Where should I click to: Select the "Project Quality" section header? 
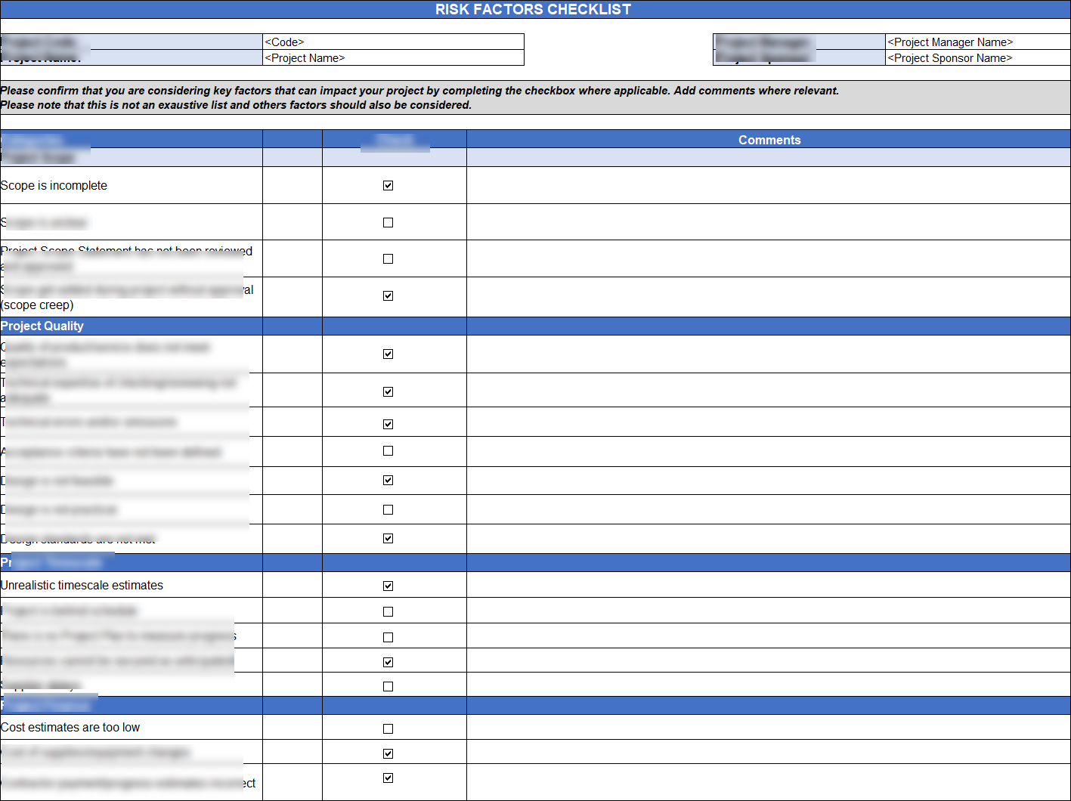click(131, 326)
